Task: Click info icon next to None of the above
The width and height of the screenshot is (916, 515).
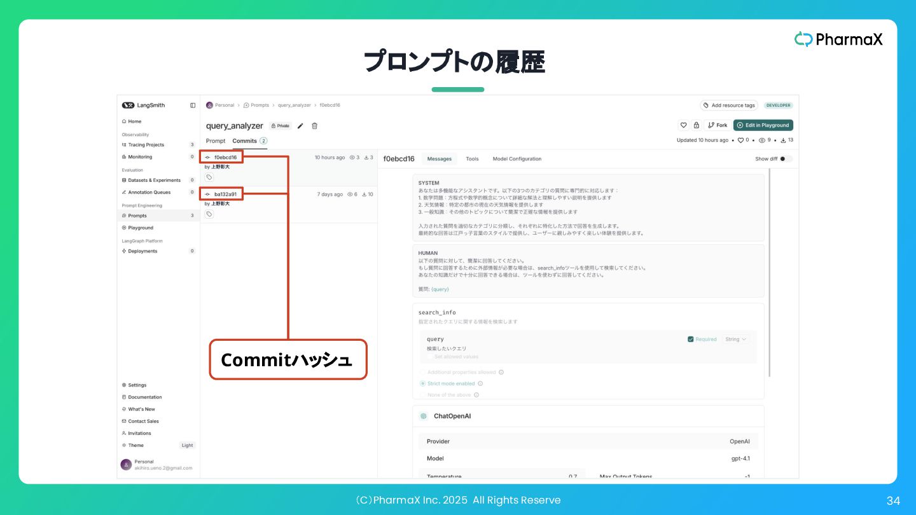Action: click(x=476, y=395)
